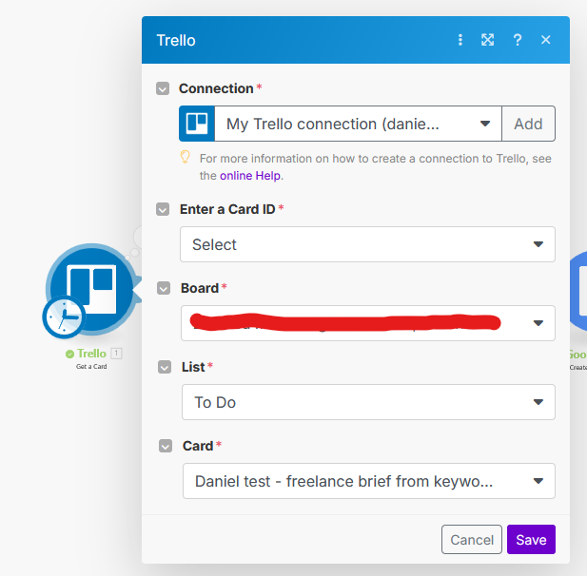Click the green Trello module name label
The width and height of the screenshot is (587, 576).
(91, 354)
